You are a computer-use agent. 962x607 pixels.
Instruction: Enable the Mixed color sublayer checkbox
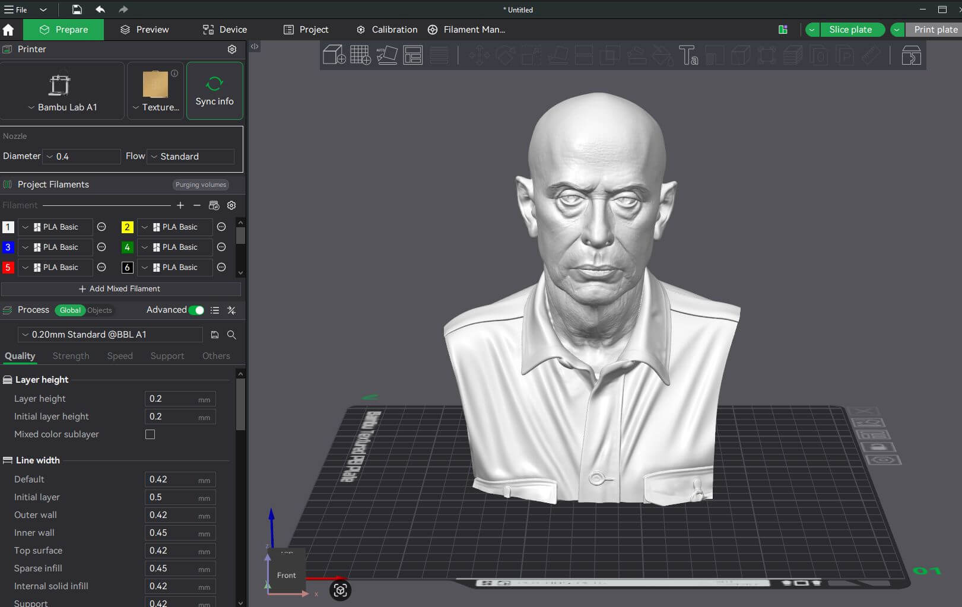150,434
